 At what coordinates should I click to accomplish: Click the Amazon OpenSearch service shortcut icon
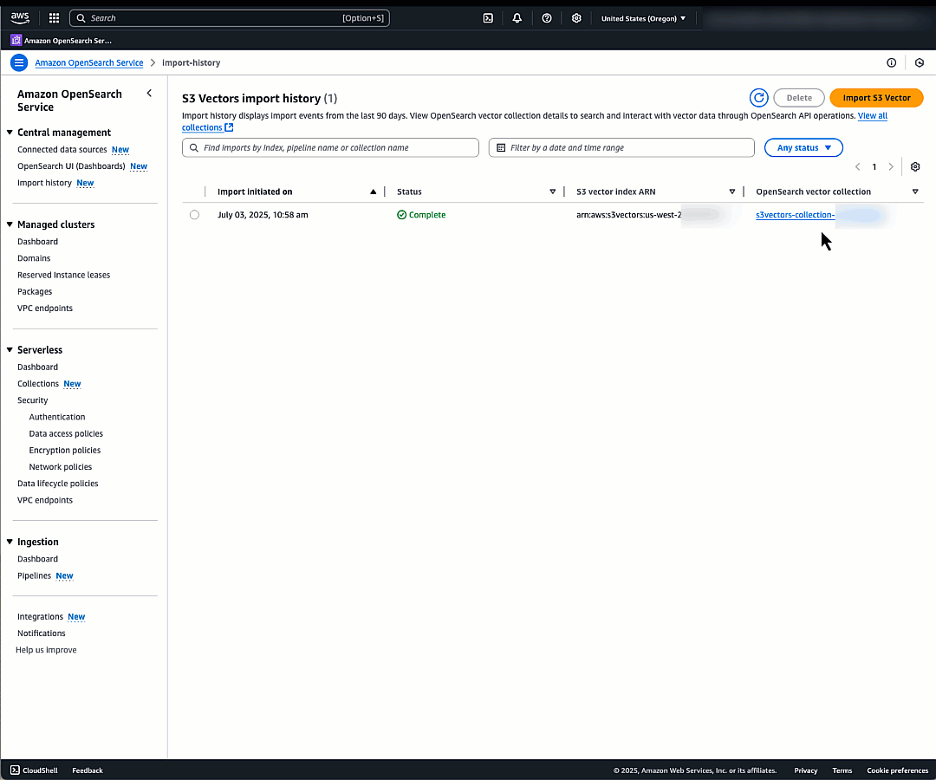16,40
